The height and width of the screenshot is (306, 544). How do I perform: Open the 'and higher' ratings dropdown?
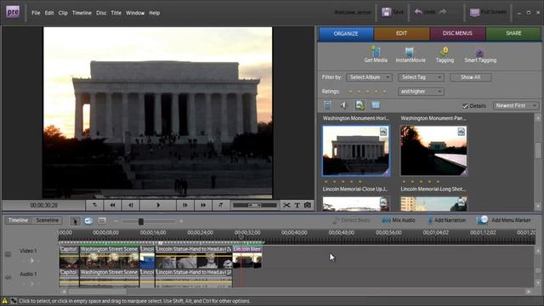tap(421, 92)
